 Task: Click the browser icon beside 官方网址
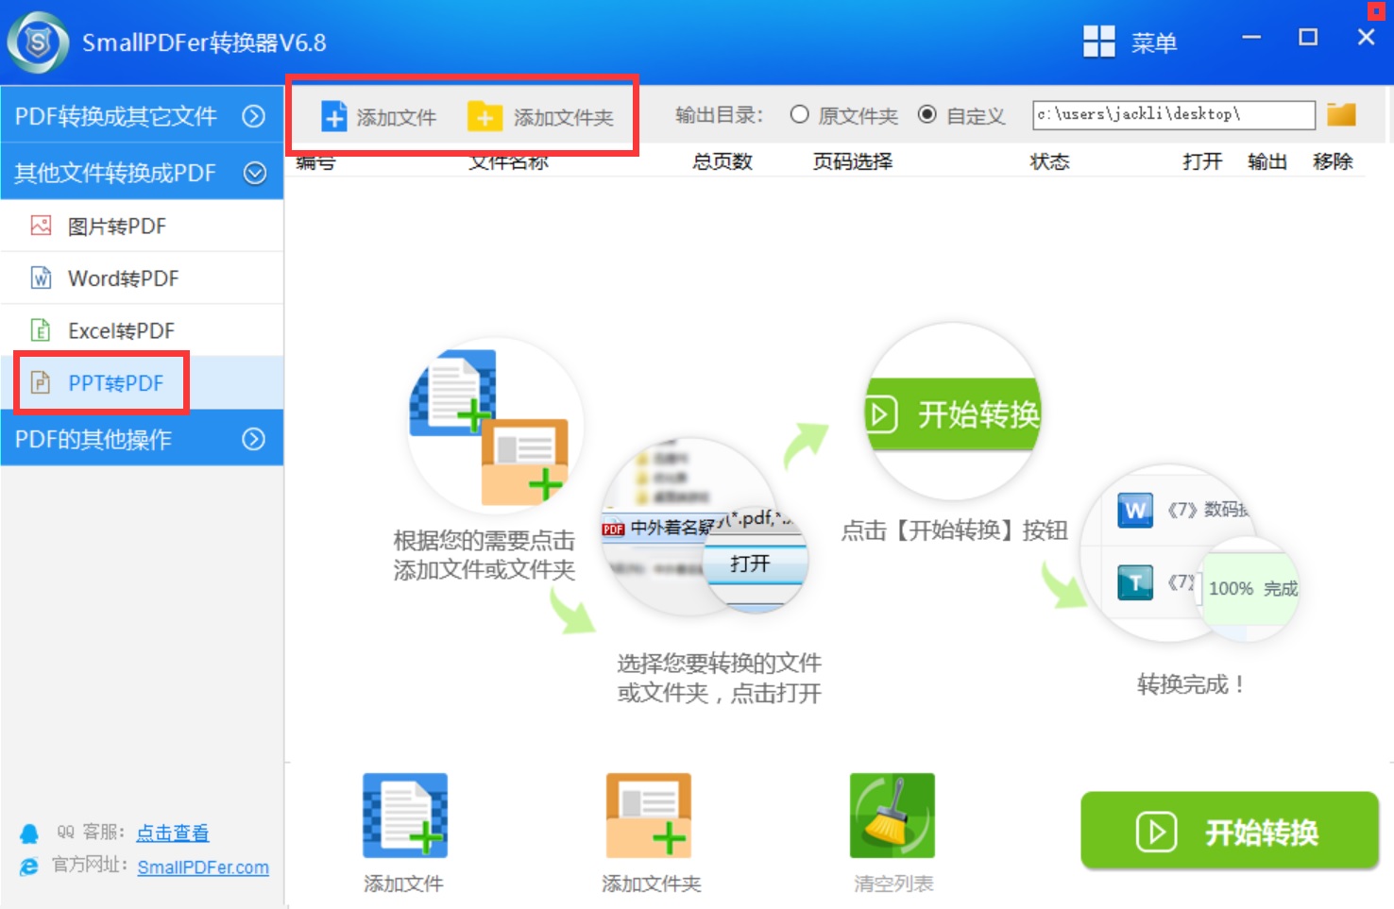click(29, 867)
